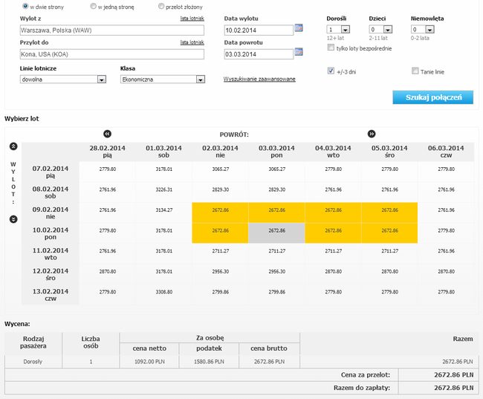The image size is (483, 399).
Task: Select departure row header 07.02.2014 pią
Action: pyautogui.click(x=51, y=172)
